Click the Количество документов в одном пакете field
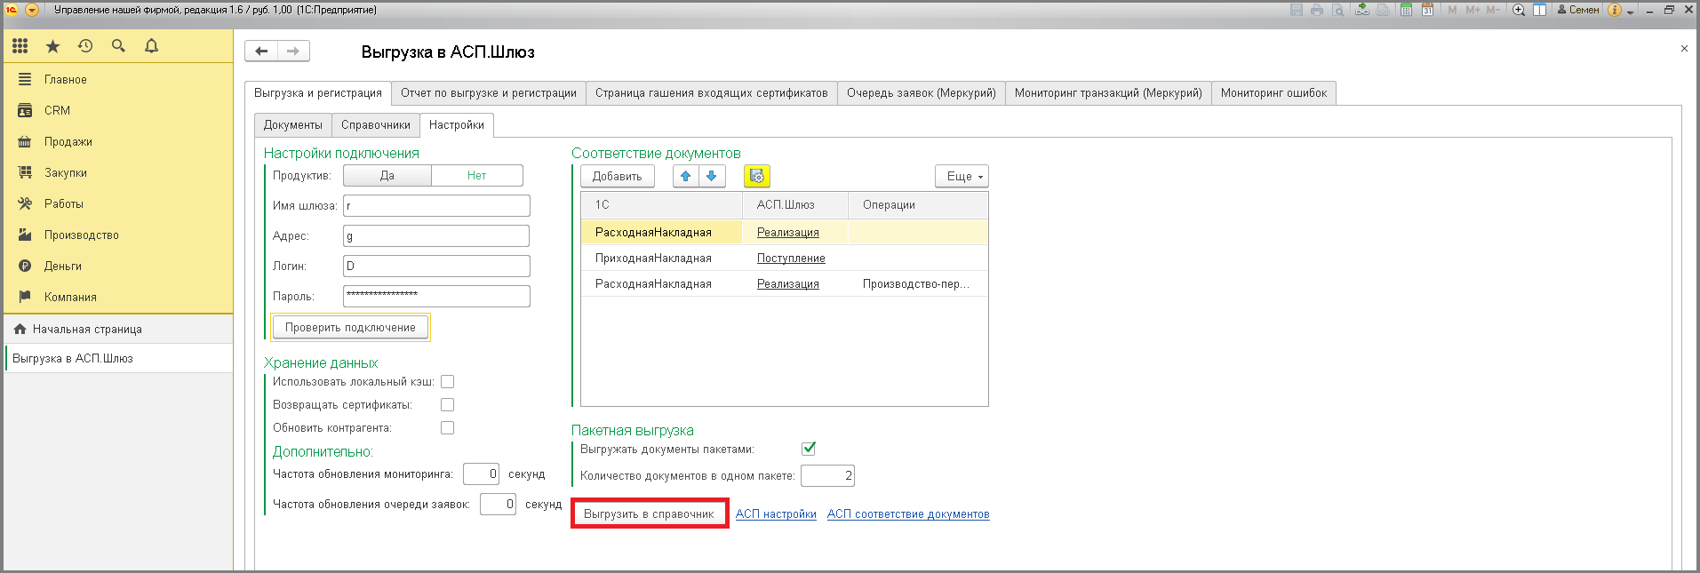 827,476
